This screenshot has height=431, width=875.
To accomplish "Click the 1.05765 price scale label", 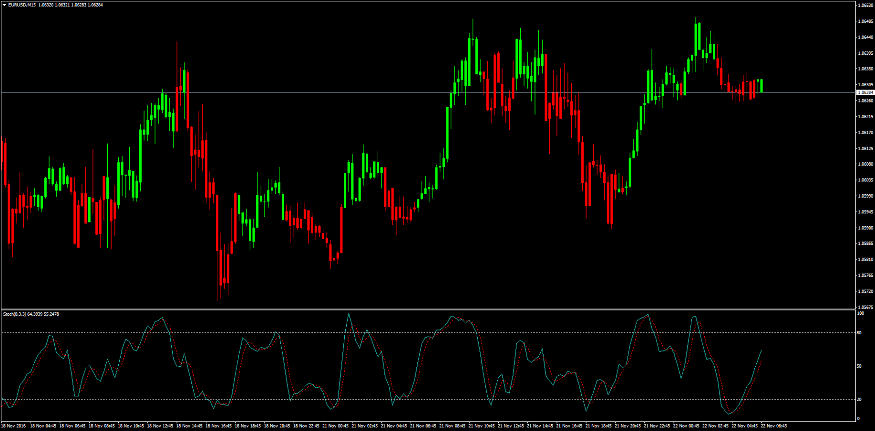I will [865, 275].
